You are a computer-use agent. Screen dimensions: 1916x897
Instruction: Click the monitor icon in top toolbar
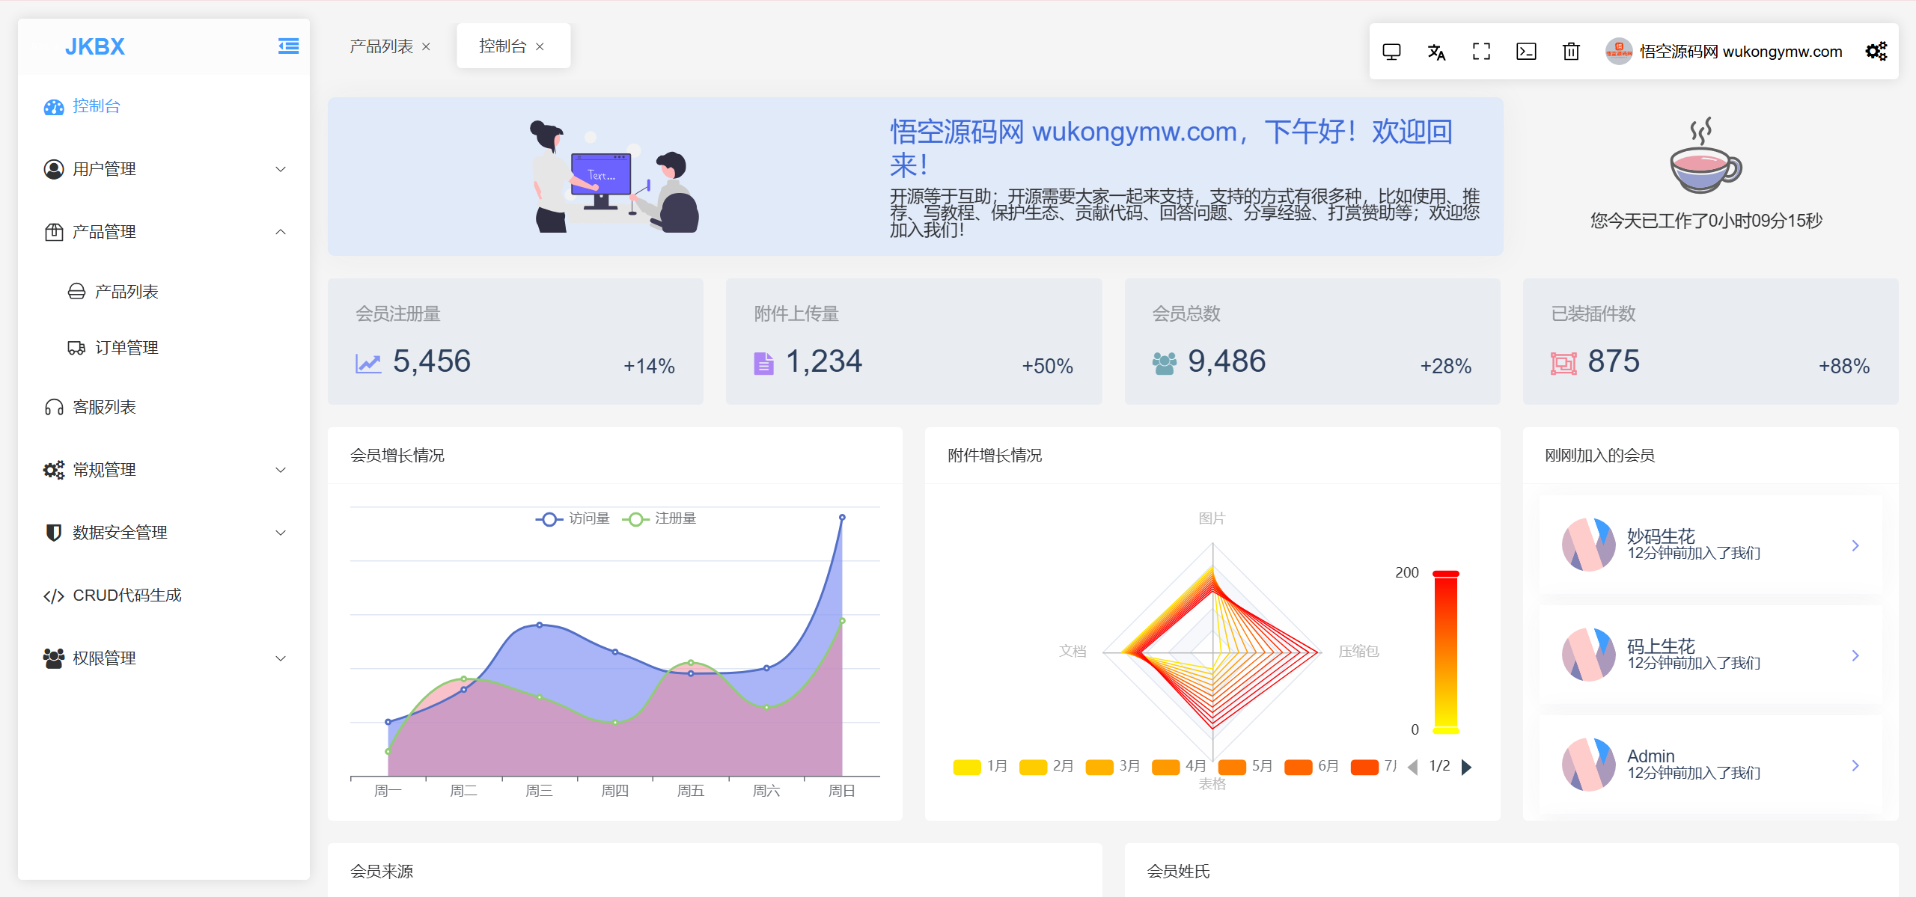pos(1391,52)
